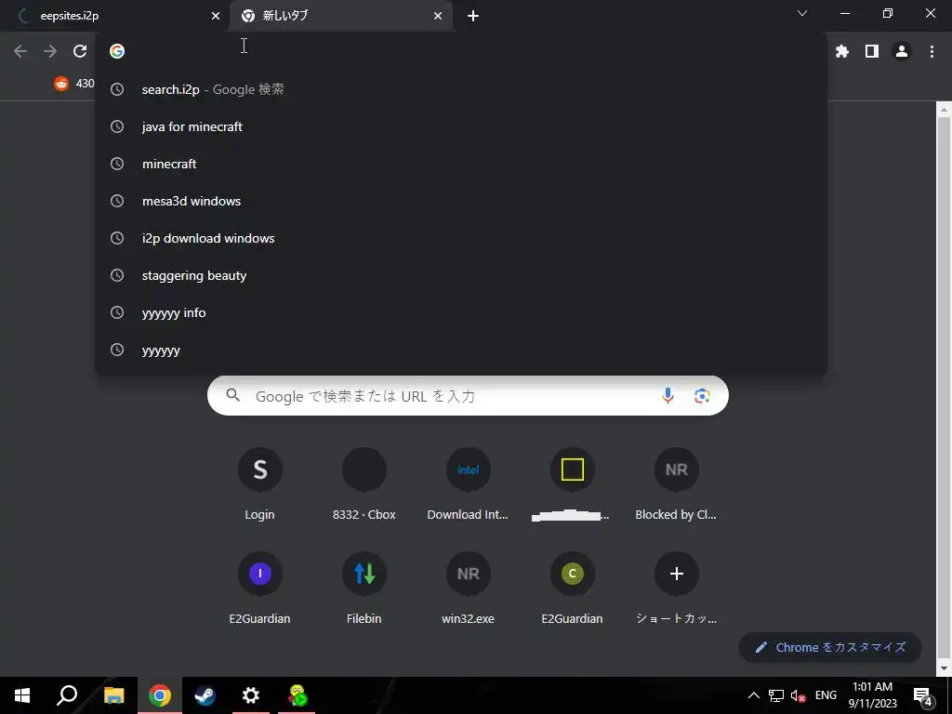The width and height of the screenshot is (952, 714).
Task: Close the eepsites.i2p tab
Action: pos(216,17)
